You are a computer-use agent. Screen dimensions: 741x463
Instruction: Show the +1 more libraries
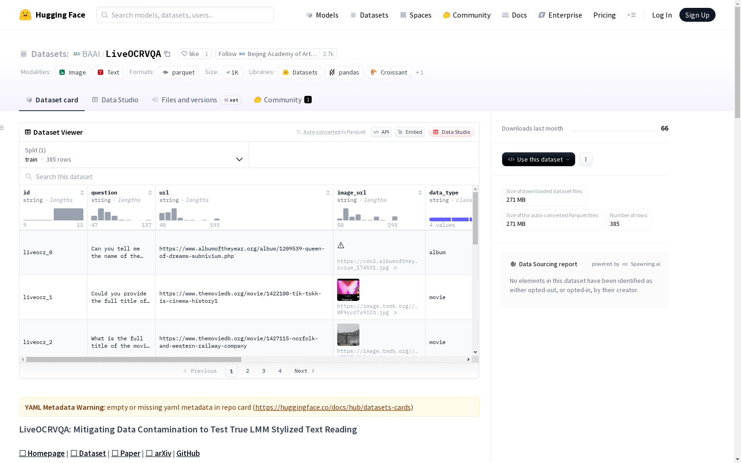click(x=420, y=73)
